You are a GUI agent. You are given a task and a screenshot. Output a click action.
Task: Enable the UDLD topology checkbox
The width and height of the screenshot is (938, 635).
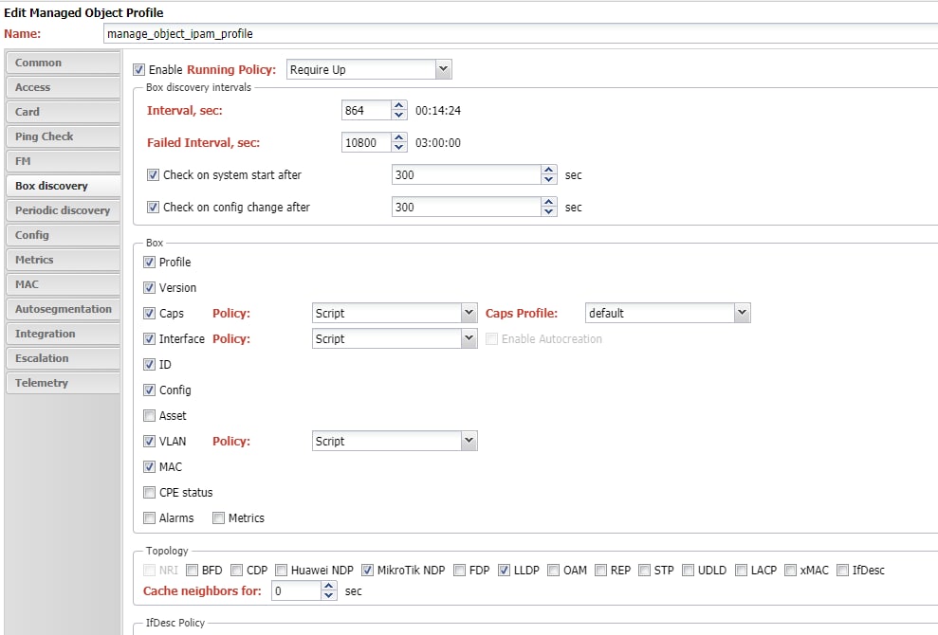tap(688, 571)
